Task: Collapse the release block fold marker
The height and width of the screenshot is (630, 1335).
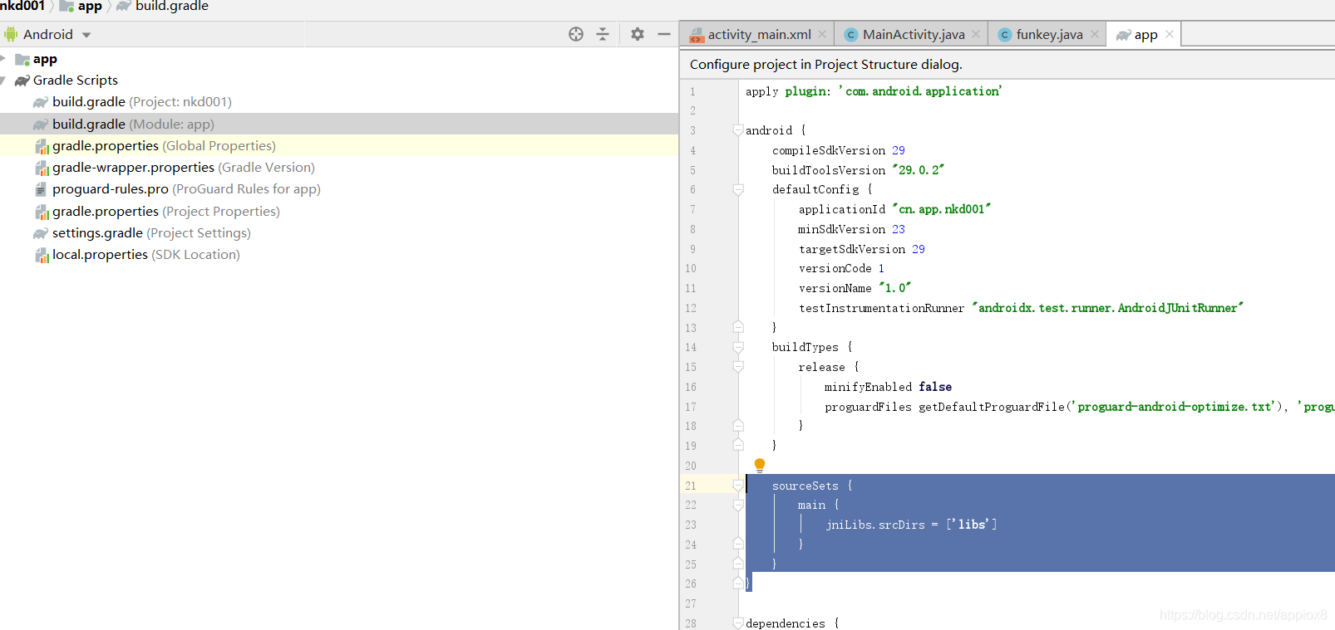Action: pyautogui.click(x=738, y=367)
